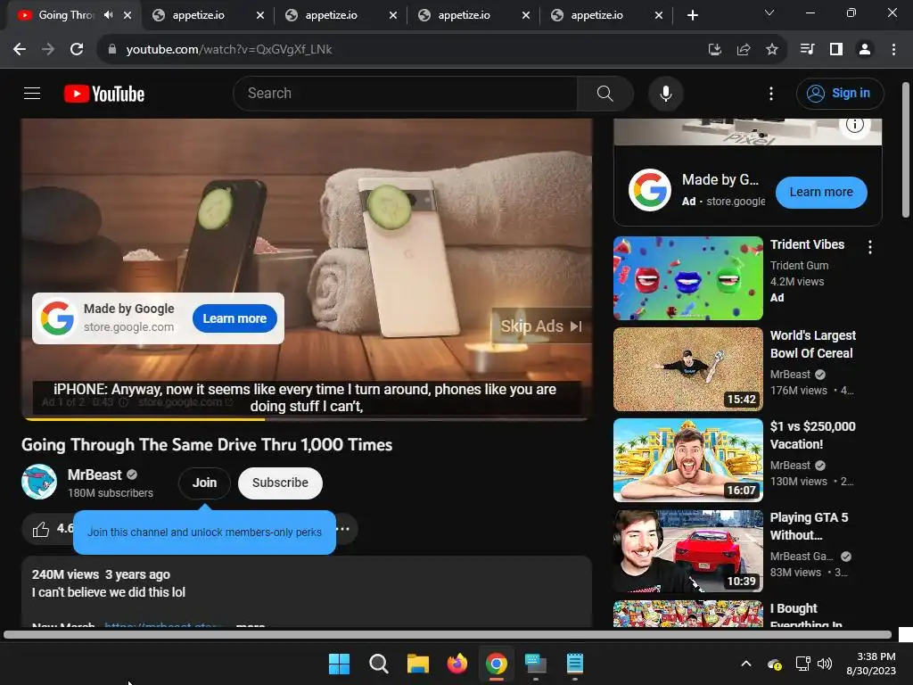
Task: Click the address bar URL
Action: click(229, 50)
